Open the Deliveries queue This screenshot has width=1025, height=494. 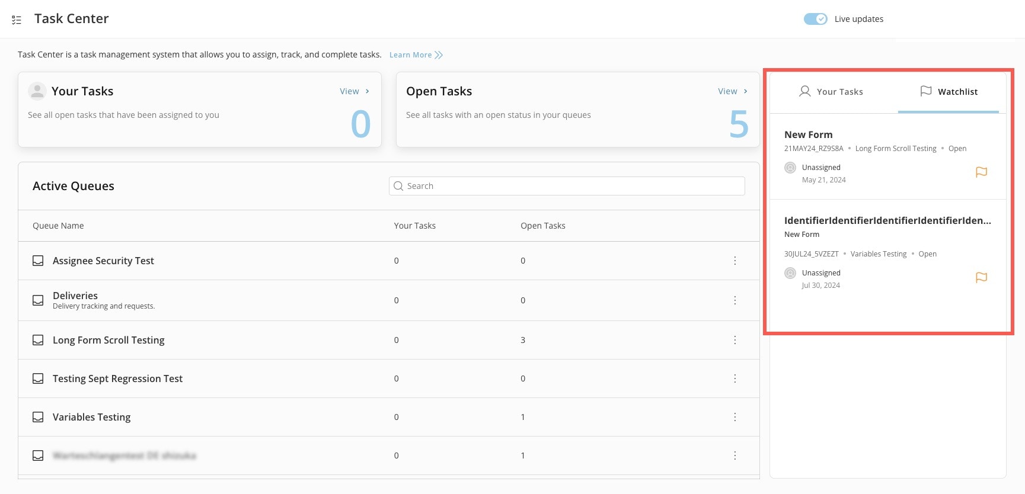tap(75, 296)
